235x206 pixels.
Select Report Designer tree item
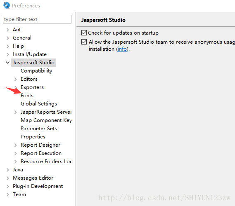[x=40, y=145]
